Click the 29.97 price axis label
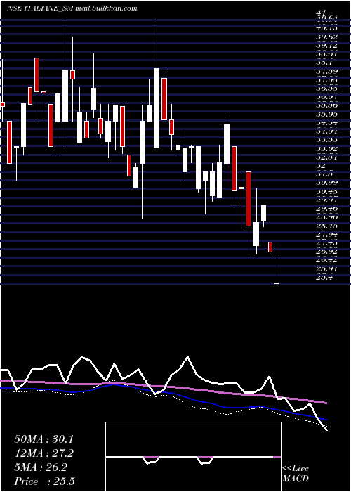 coord(327,200)
